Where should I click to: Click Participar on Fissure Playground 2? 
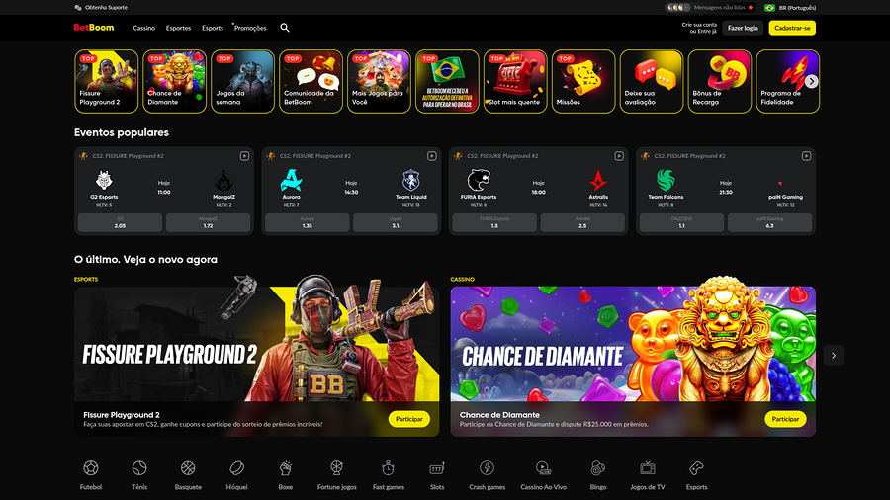(x=409, y=419)
